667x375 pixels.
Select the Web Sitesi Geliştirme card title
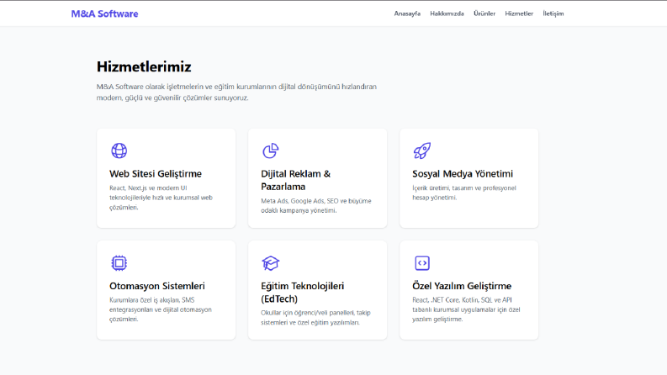(x=156, y=174)
